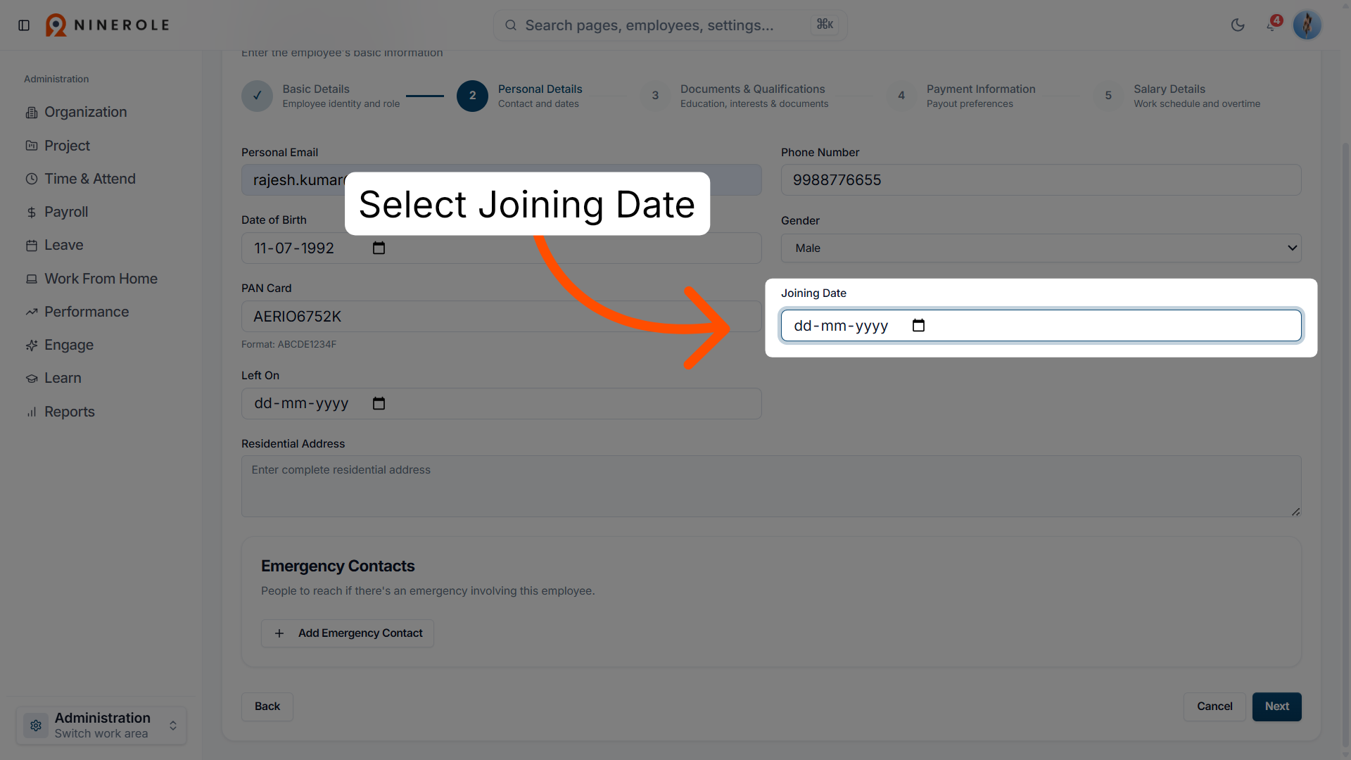Screen dimensions: 1351x760
Task: Click Add Emergency Contact text
Action: tap(360, 633)
